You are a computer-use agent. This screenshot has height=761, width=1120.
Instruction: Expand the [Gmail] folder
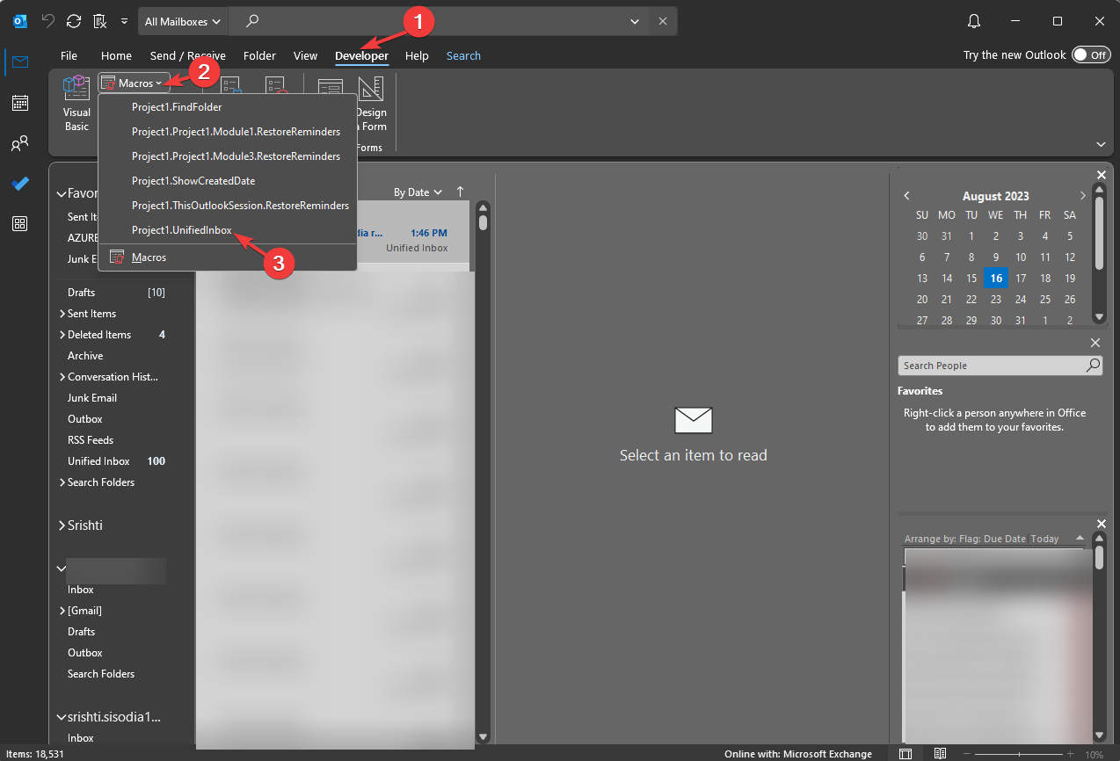point(62,611)
